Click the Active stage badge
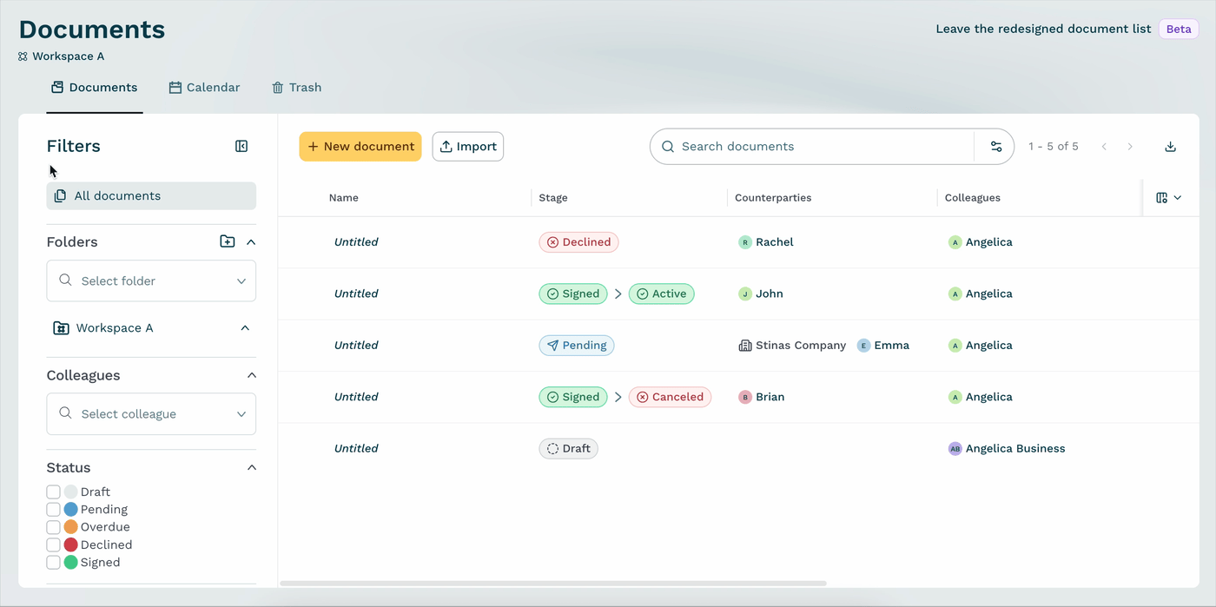The height and width of the screenshot is (607, 1216). 661,294
